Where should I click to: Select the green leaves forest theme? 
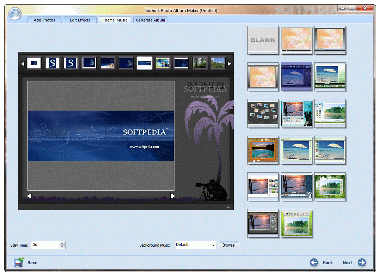[330, 186]
